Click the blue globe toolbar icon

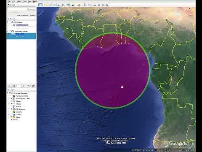tap(107, 5)
